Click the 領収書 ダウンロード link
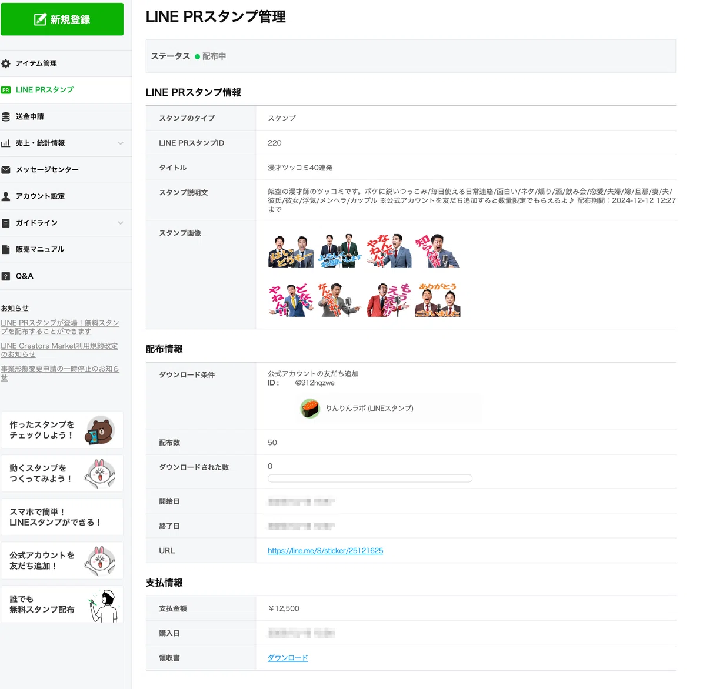Image resolution: width=706 pixels, height=689 pixels. [x=288, y=658]
